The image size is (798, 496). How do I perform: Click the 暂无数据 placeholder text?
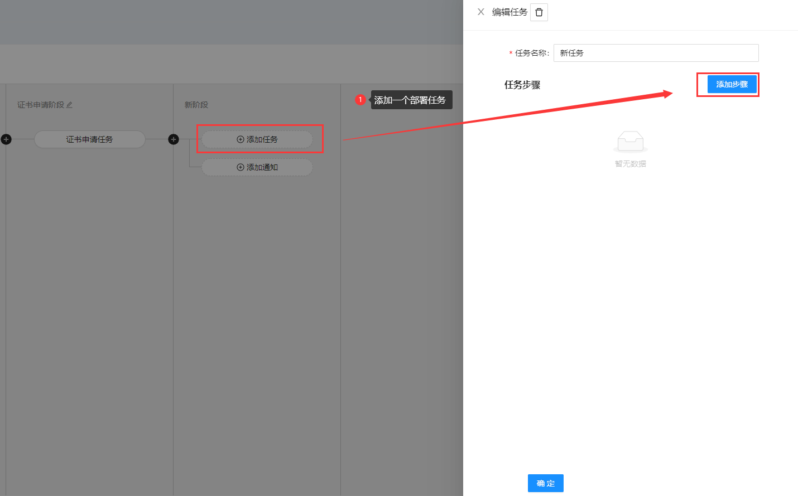point(631,164)
